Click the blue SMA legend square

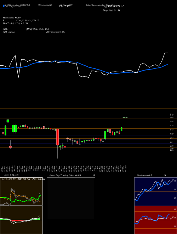(4, 6)
